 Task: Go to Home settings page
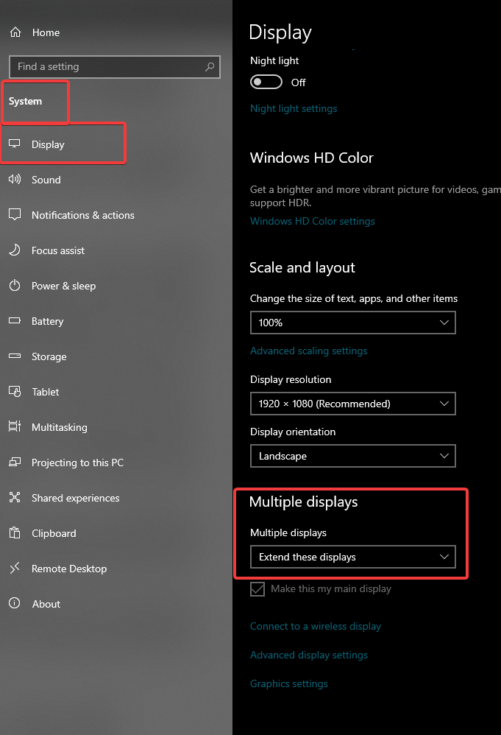[x=46, y=32]
